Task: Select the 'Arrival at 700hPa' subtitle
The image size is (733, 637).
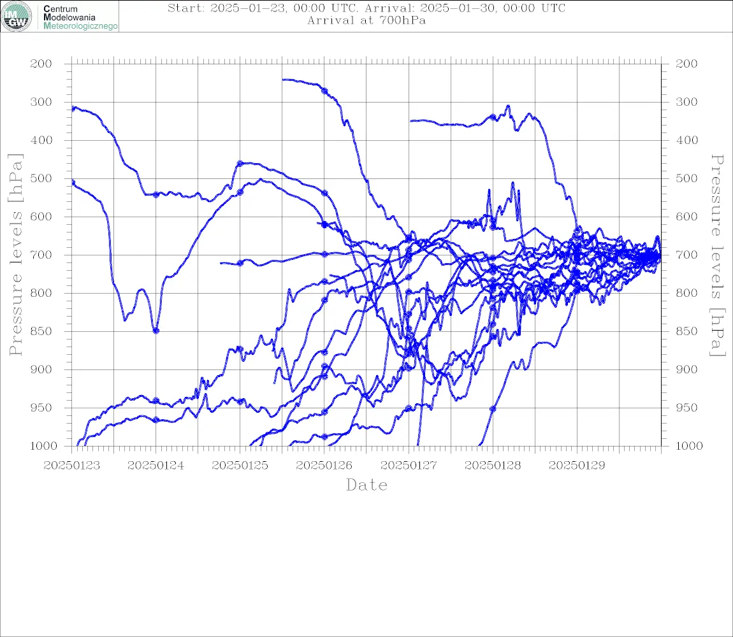Action: coord(366,20)
